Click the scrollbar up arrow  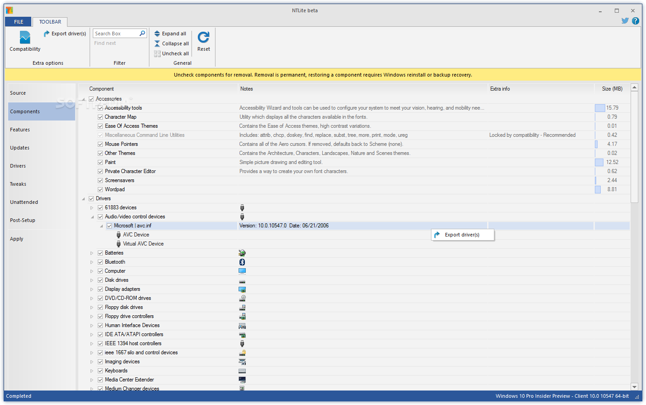(x=634, y=87)
